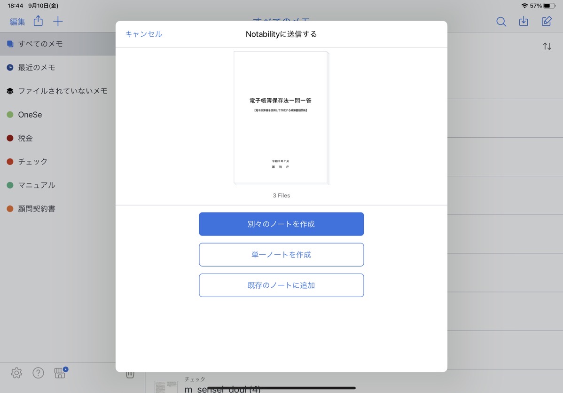Select 最近のメモ in sidebar

click(x=57, y=68)
